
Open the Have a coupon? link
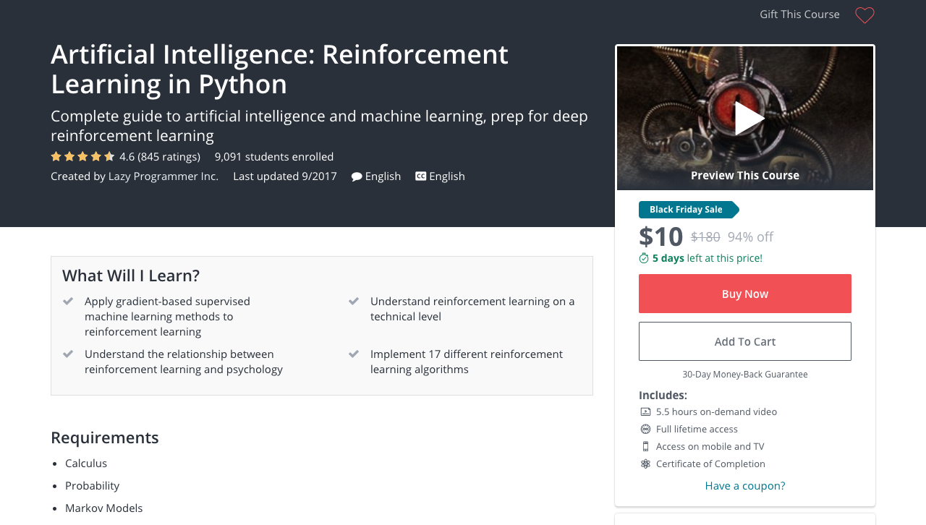(745, 485)
